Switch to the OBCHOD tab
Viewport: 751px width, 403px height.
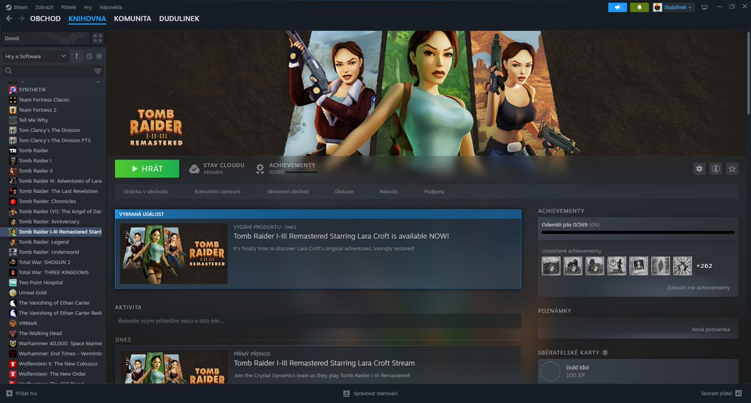pyautogui.click(x=45, y=19)
